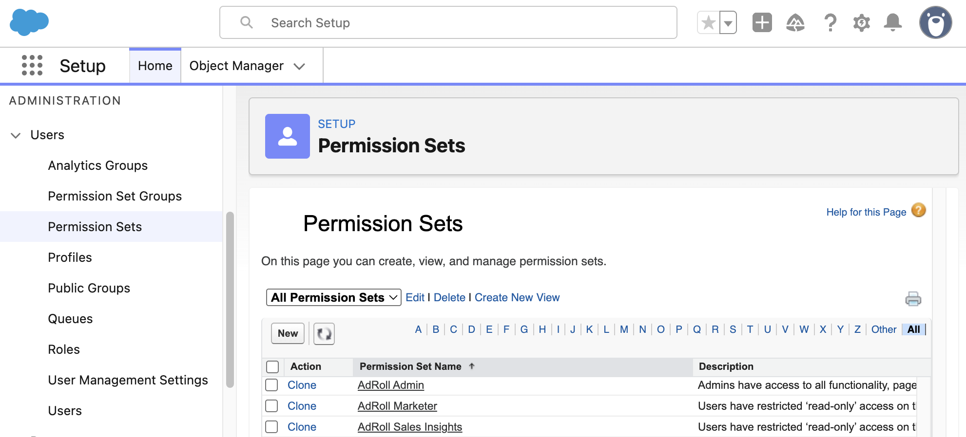966x437 pixels.
Task: Click the New permission set button
Action: (288, 333)
